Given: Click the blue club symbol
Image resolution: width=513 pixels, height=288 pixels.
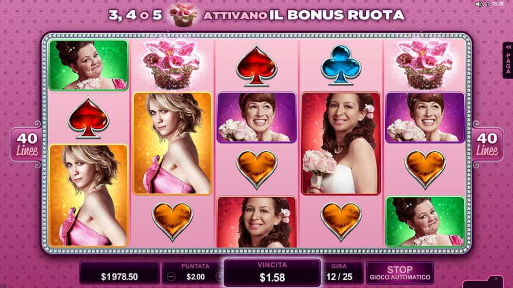Looking at the screenshot, I should [341, 65].
